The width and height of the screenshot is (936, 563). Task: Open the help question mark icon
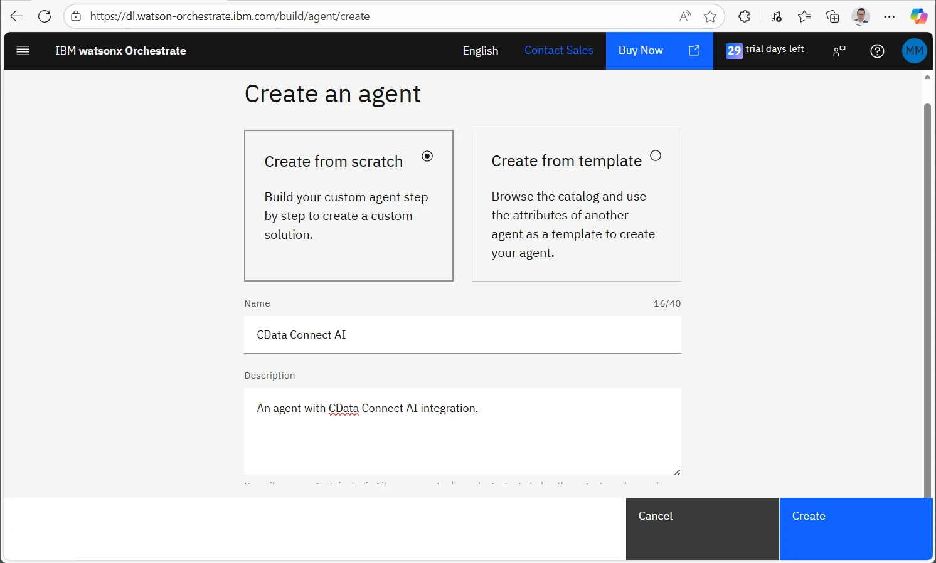(877, 51)
